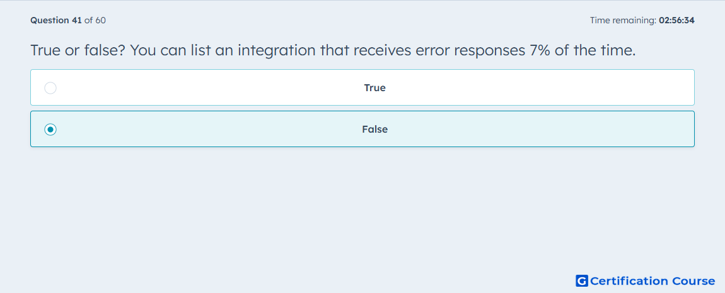Click the Question 41 of 60 counter
The width and height of the screenshot is (725, 293).
(68, 20)
